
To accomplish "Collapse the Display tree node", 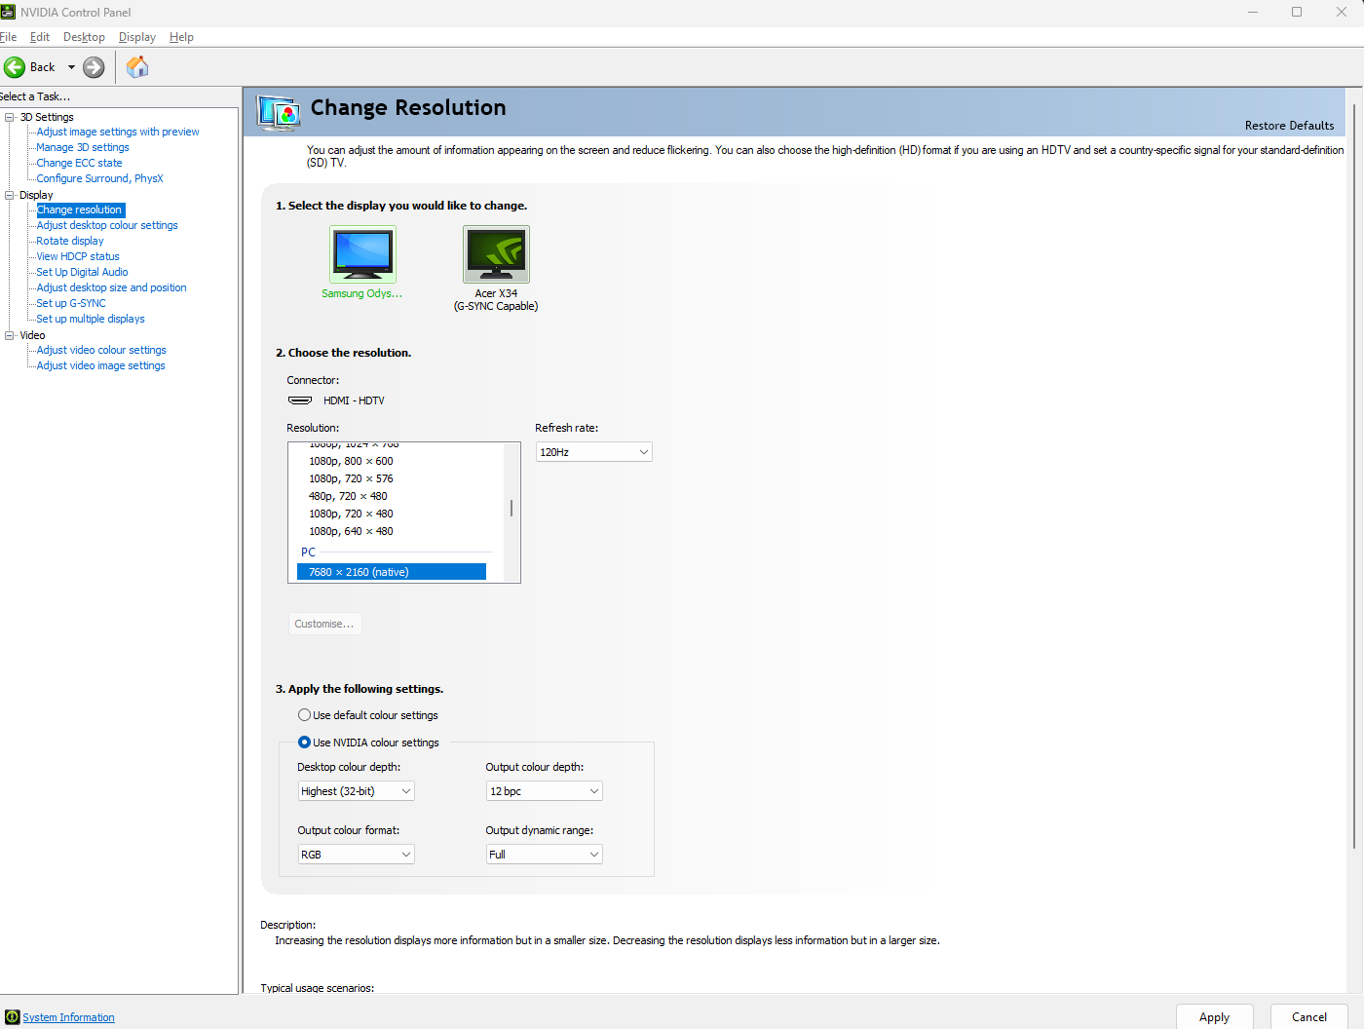I will pos(10,195).
